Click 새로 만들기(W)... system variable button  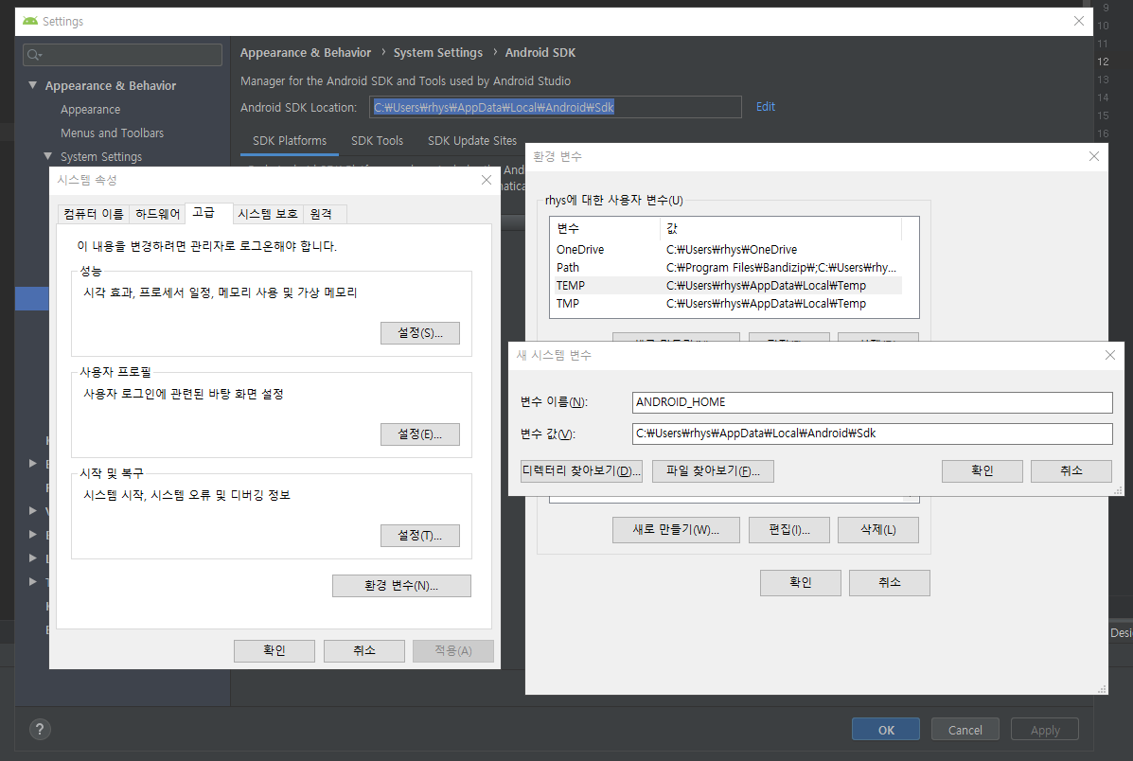click(676, 530)
